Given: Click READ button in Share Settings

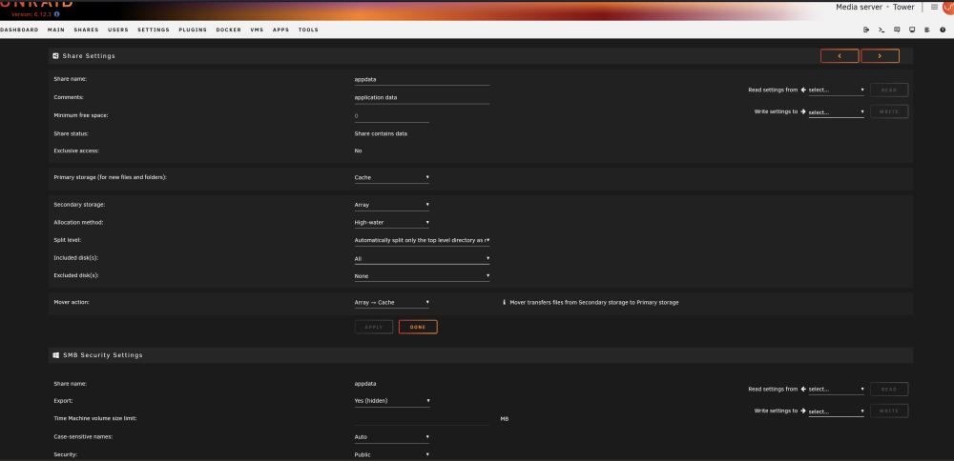Looking at the screenshot, I should click(889, 90).
